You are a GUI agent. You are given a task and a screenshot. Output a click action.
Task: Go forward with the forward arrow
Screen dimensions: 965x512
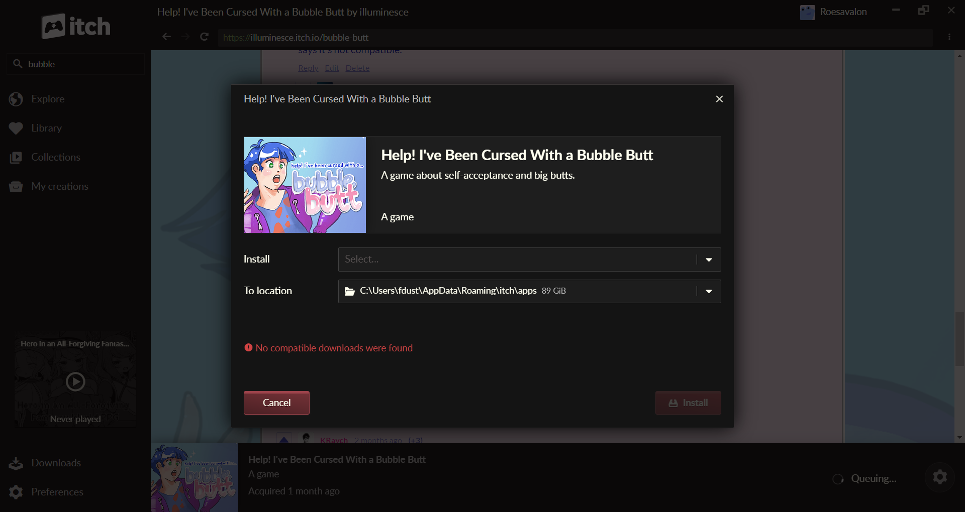tap(185, 37)
